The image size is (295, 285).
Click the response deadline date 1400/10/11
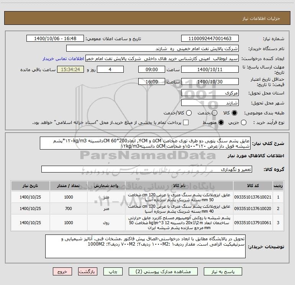tap(210, 69)
